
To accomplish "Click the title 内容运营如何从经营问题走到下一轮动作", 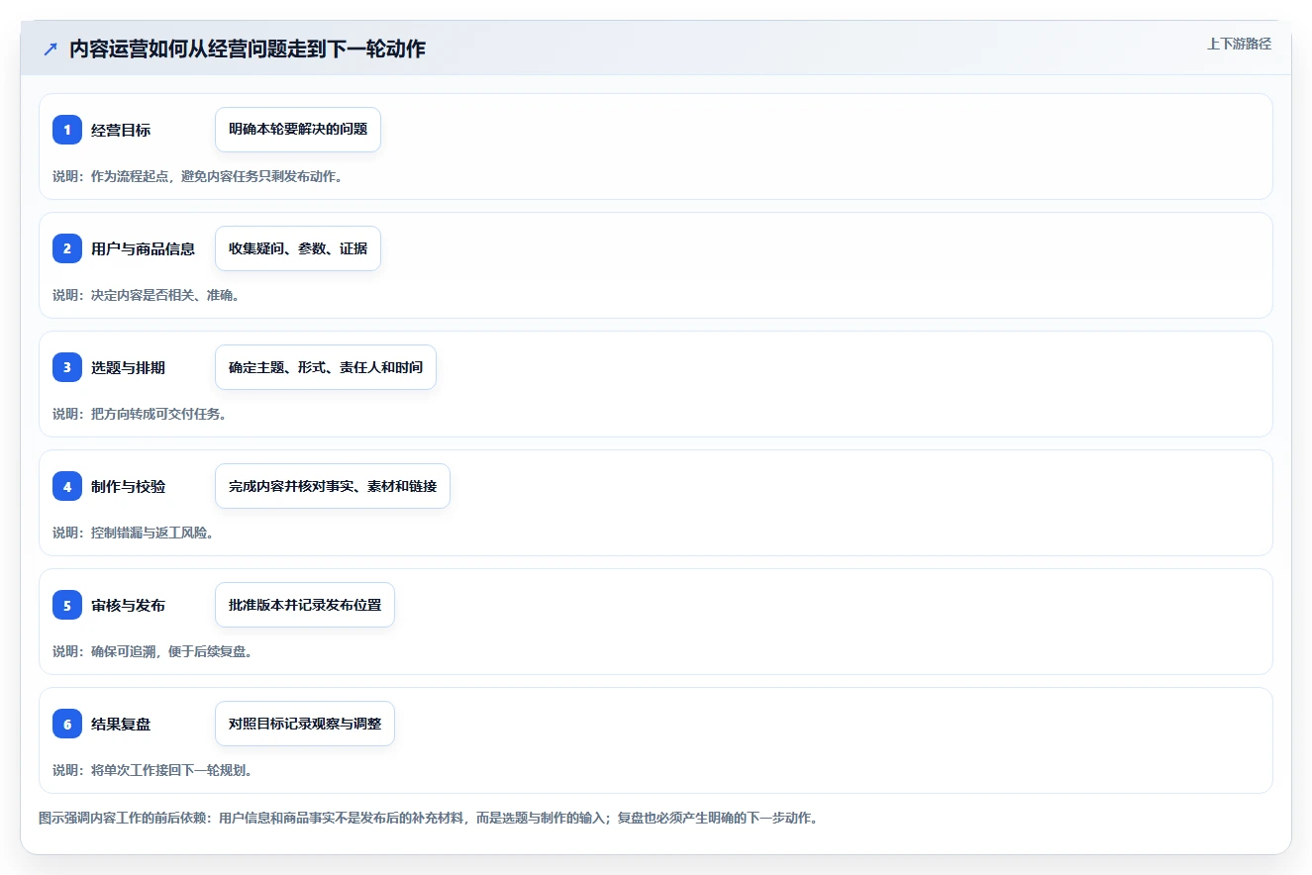I will pyautogui.click(x=248, y=49).
